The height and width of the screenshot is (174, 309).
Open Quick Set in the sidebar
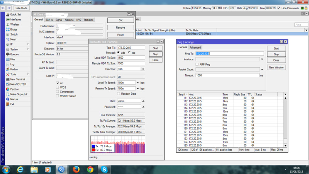pyautogui.click(x=15, y=14)
